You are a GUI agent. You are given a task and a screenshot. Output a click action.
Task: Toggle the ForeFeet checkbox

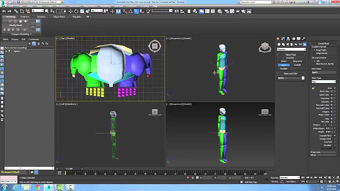tap(335, 142)
